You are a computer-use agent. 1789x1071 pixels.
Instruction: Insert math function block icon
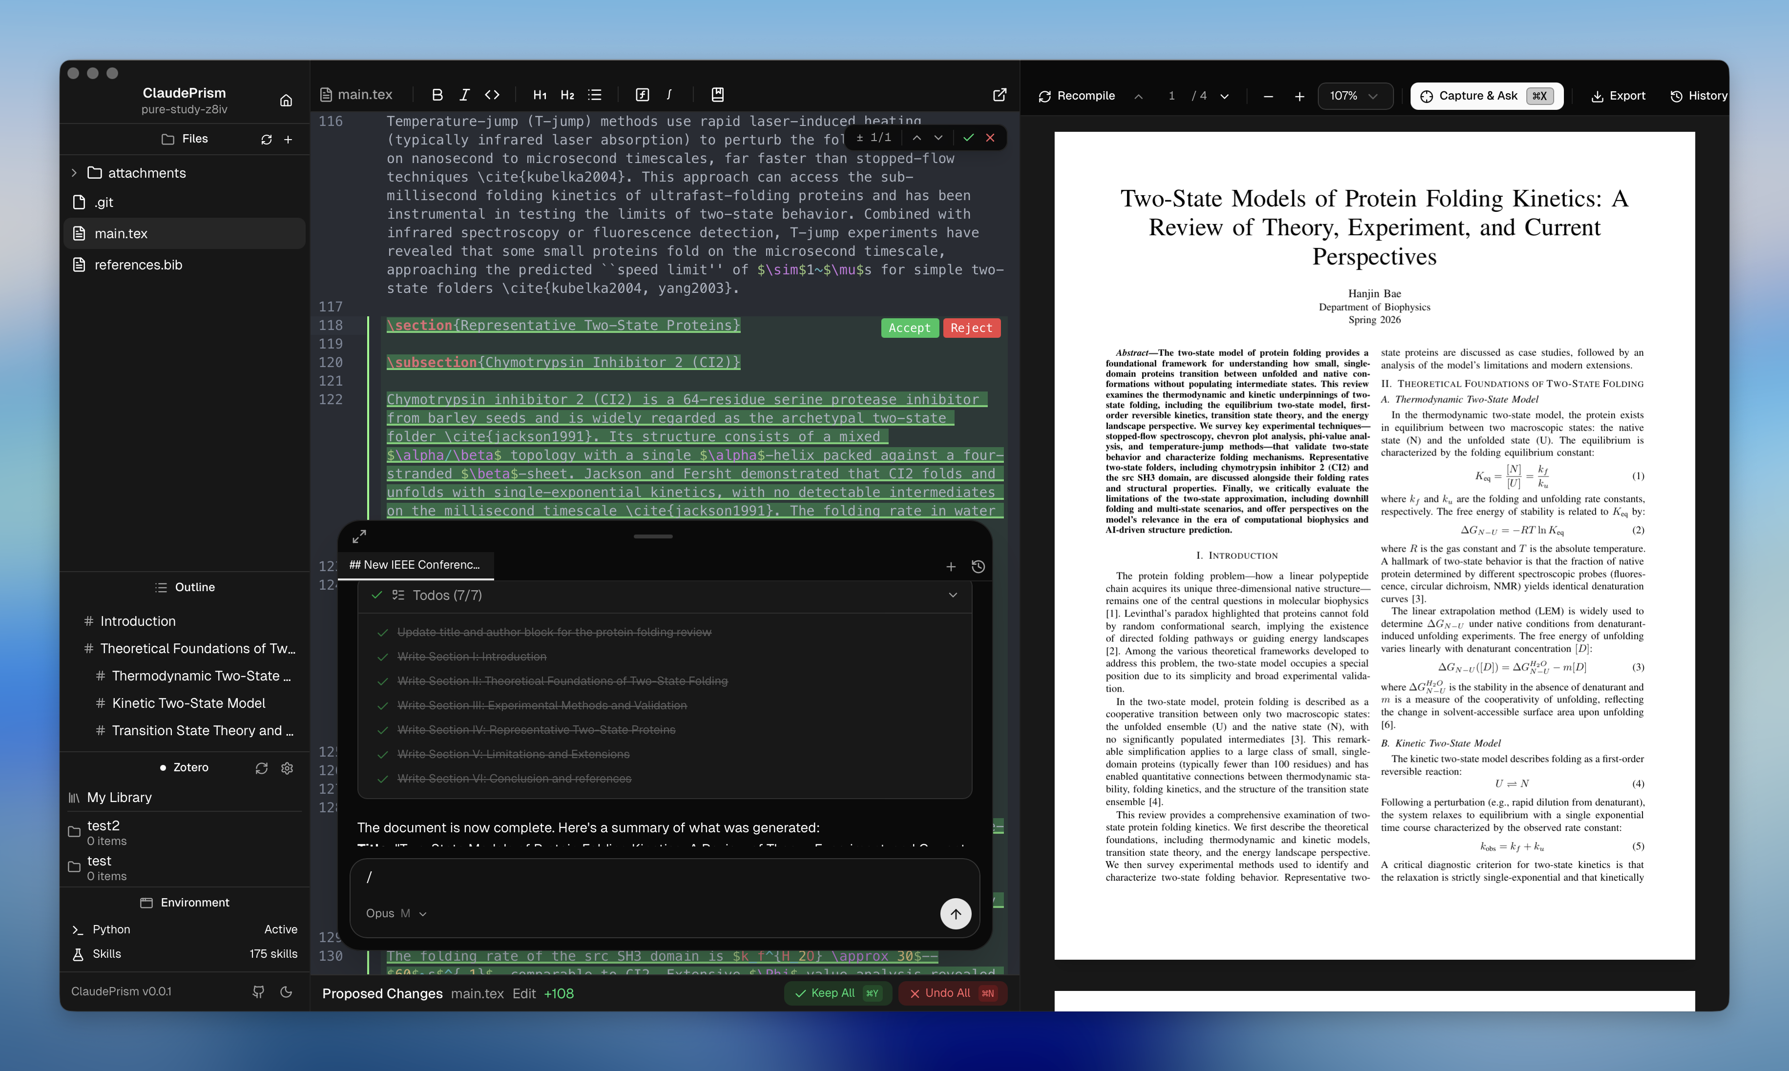(642, 95)
